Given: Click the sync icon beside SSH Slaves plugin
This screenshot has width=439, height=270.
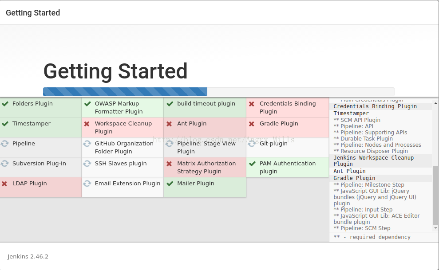Looking at the screenshot, I should [x=87, y=164].
